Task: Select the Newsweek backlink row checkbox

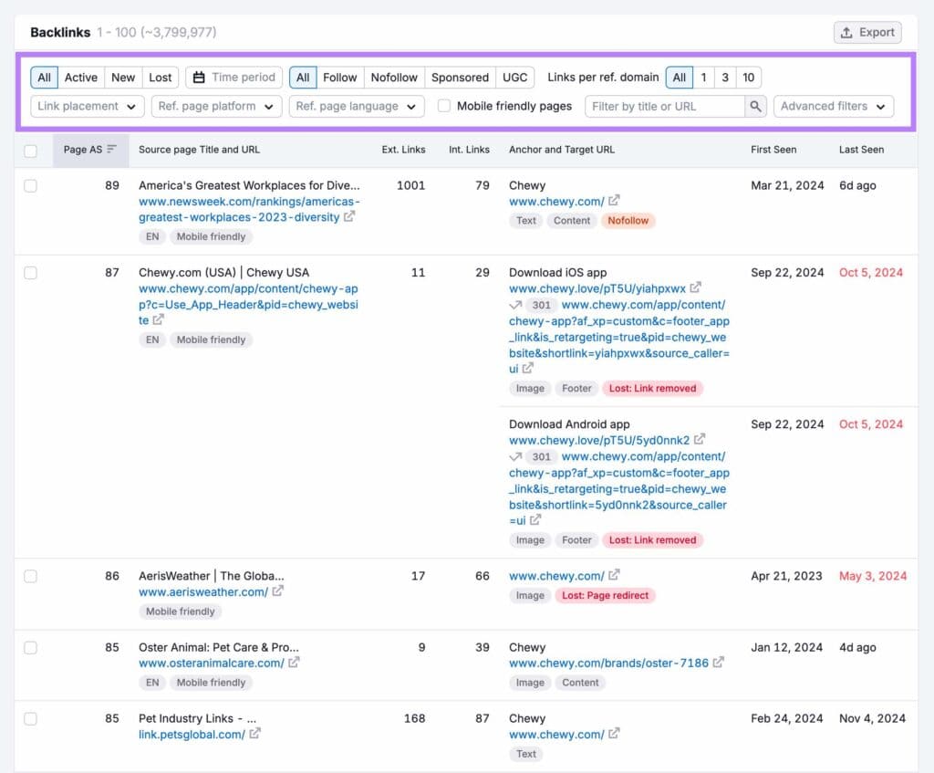Action: click(x=31, y=185)
